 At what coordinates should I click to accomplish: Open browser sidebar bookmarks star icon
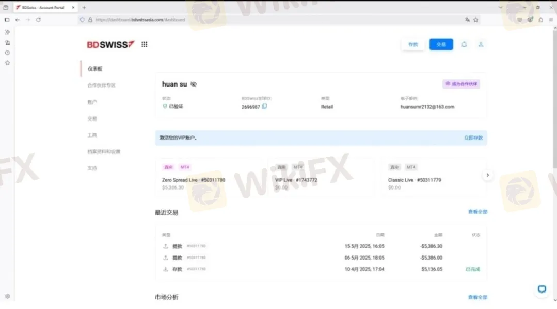pos(7,63)
